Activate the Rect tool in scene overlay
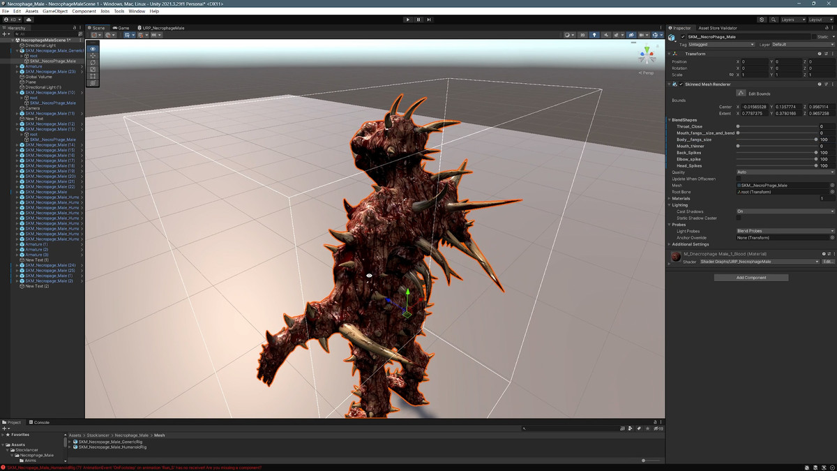The image size is (837, 471). coord(93,76)
